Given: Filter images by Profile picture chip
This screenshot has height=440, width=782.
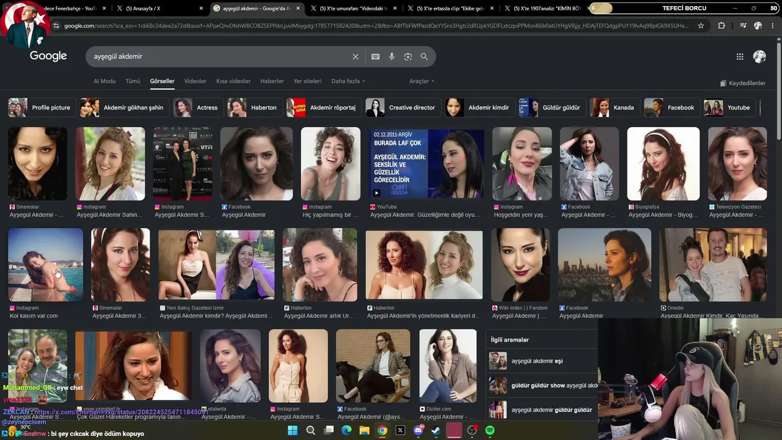Looking at the screenshot, I should (42, 108).
